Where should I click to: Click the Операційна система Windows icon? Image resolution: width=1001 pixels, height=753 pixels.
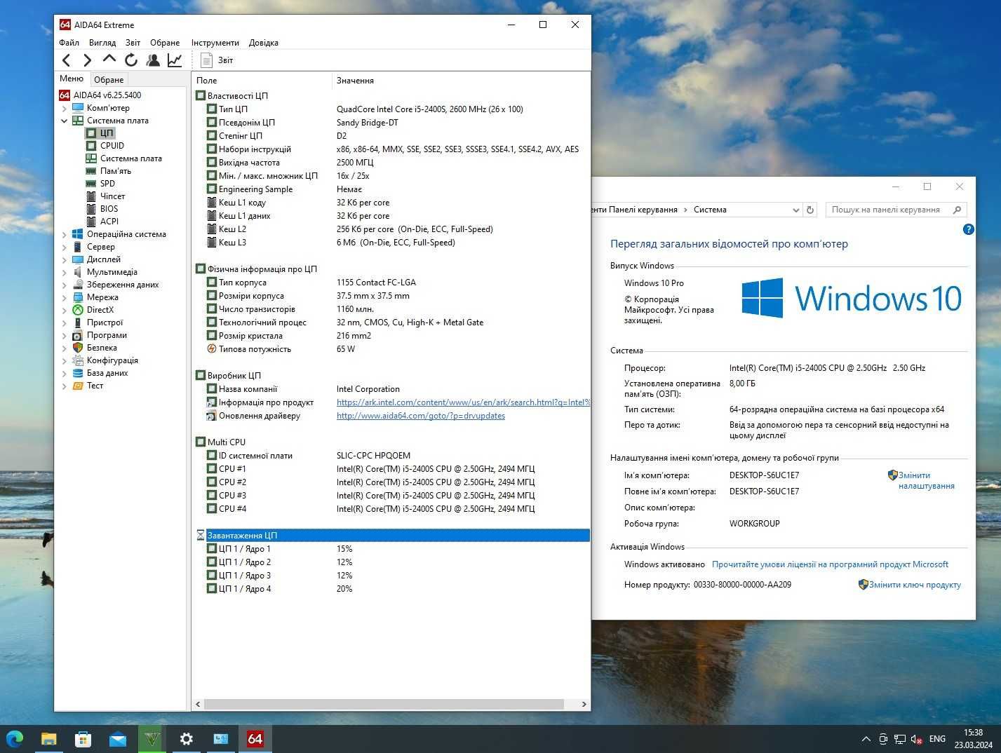coord(78,234)
